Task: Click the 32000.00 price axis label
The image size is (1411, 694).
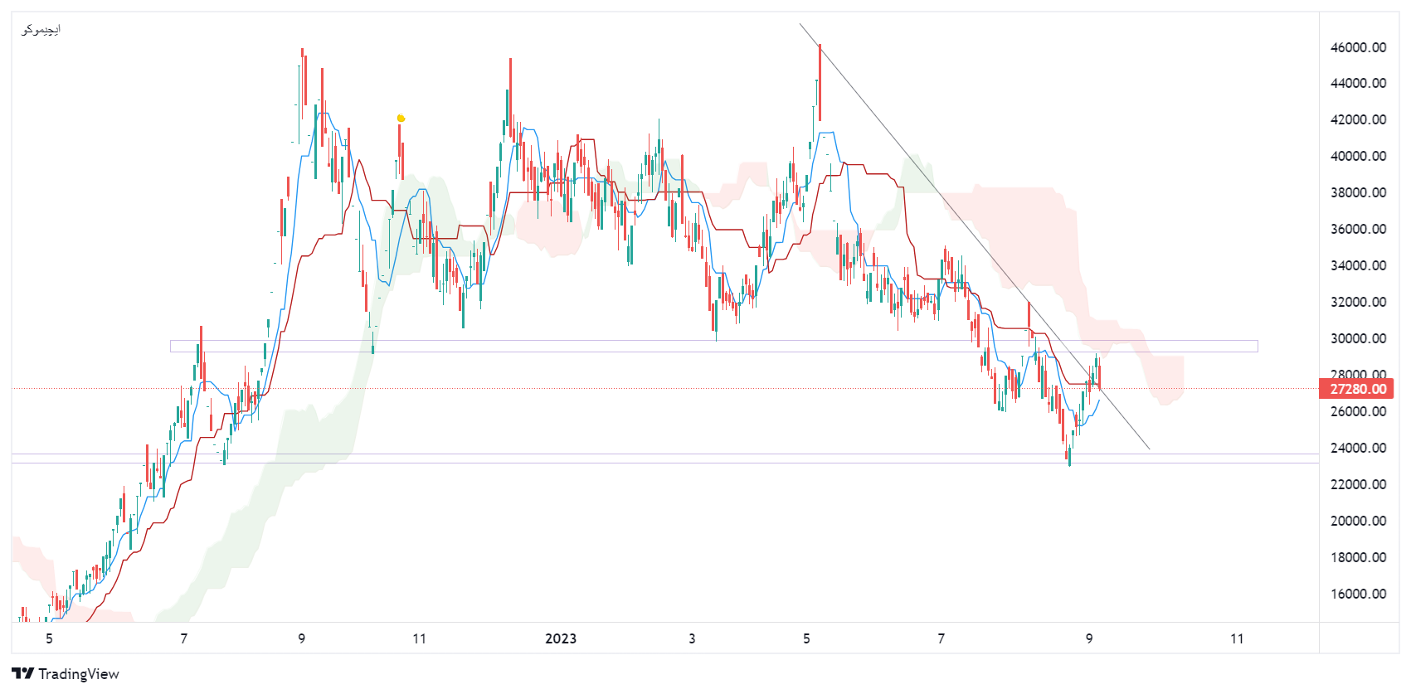Action: (1358, 302)
